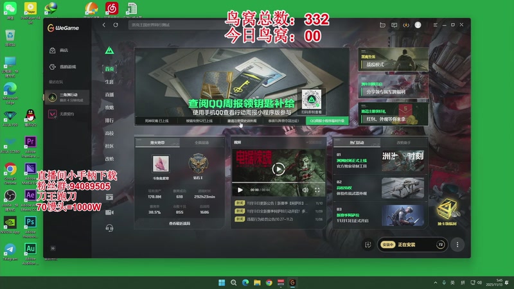Image resolution: width=514 pixels, height=289 pixels.
Task: Click the download tray icon beside install bar
Action: pos(368,245)
